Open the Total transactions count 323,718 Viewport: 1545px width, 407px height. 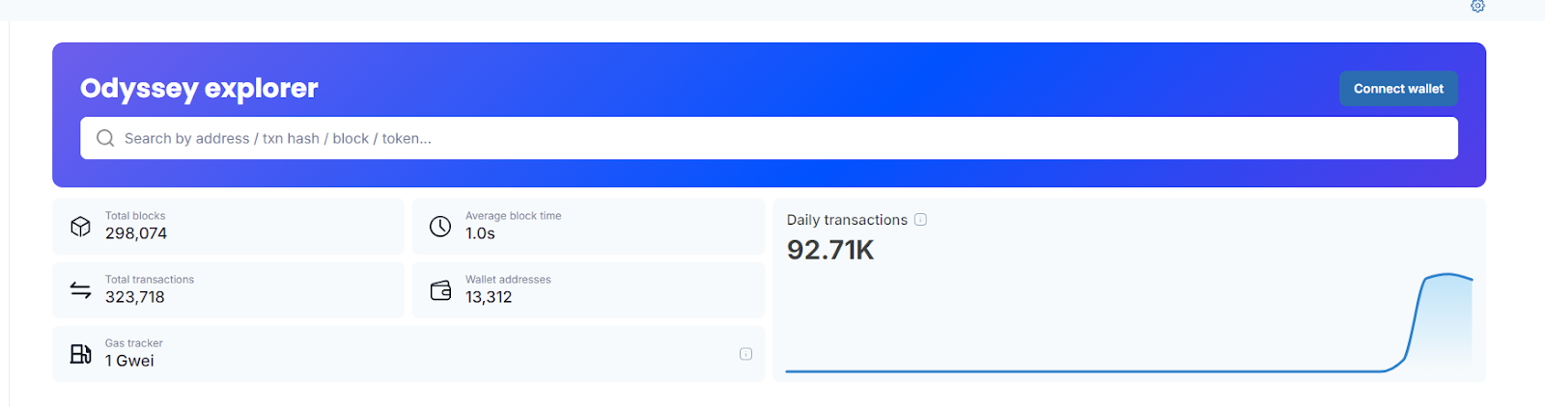click(135, 298)
